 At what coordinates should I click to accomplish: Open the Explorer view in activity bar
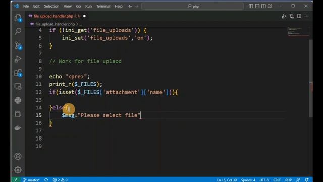click(18, 18)
